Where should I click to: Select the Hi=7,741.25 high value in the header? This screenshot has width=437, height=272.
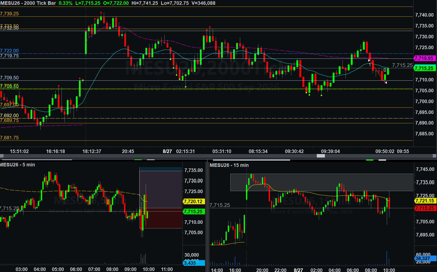click(x=145, y=3)
